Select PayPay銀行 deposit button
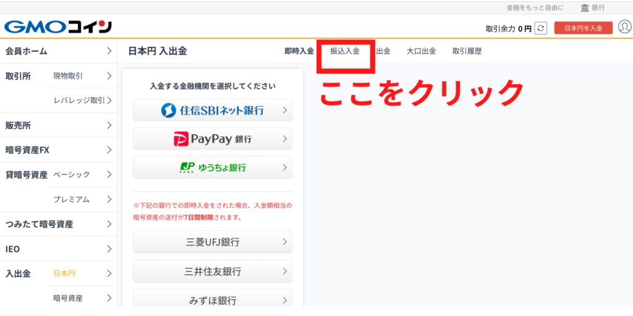This screenshot has width=633, height=316. click(213, 139)
